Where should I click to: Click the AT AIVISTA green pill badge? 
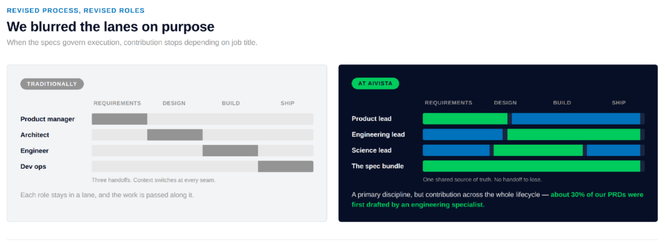point(375,84)
